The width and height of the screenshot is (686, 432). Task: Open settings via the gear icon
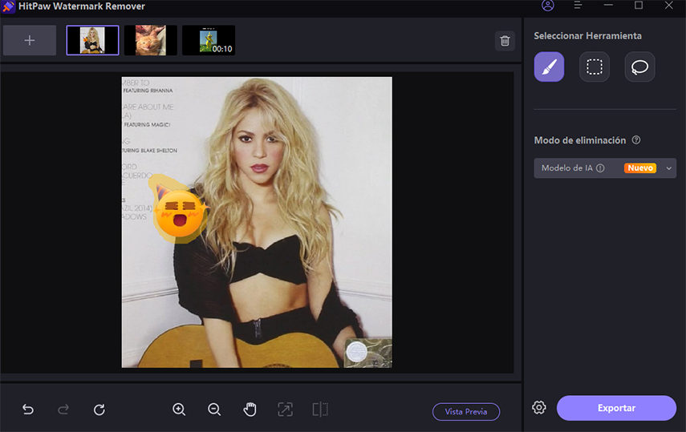(539, 407)
